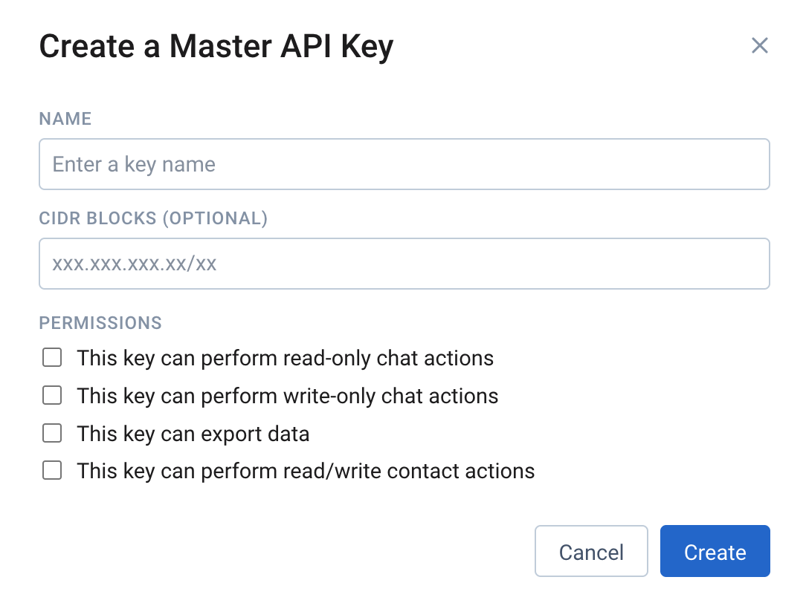Tick the export data permission checkbox

coord(52,433)
